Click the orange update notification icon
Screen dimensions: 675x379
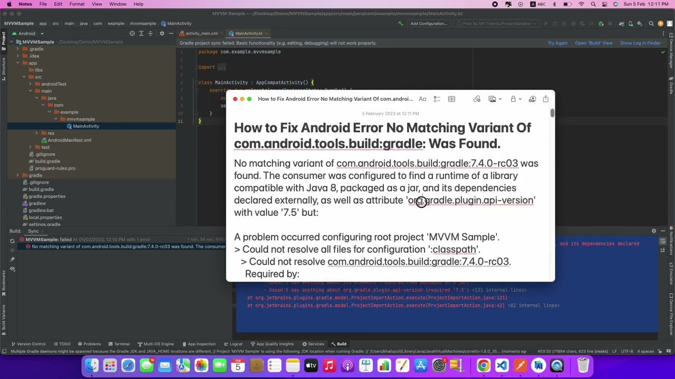click(x=660, y=23)
